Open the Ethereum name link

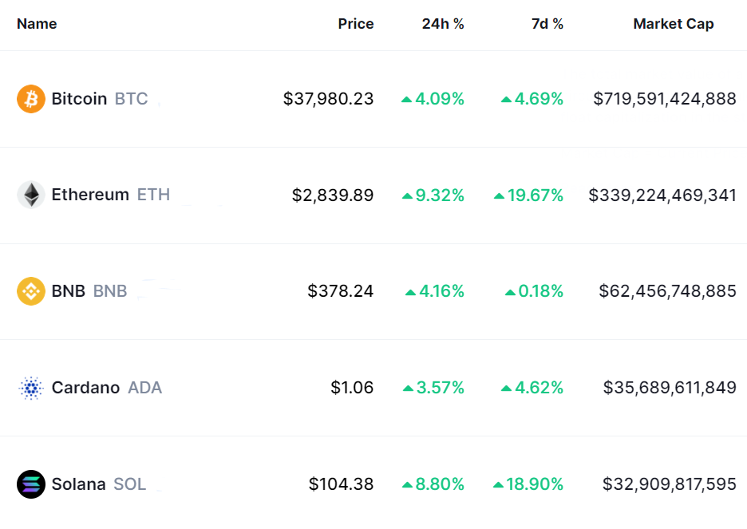[90, 195]
